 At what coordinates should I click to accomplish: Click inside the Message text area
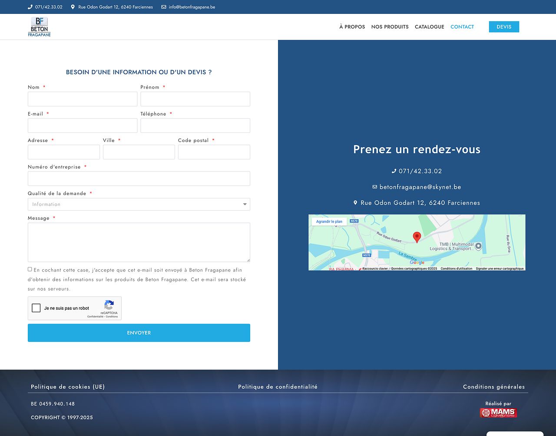tap(139, 242)
